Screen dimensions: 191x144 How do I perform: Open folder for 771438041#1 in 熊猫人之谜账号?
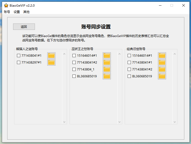tap(51, 55)
